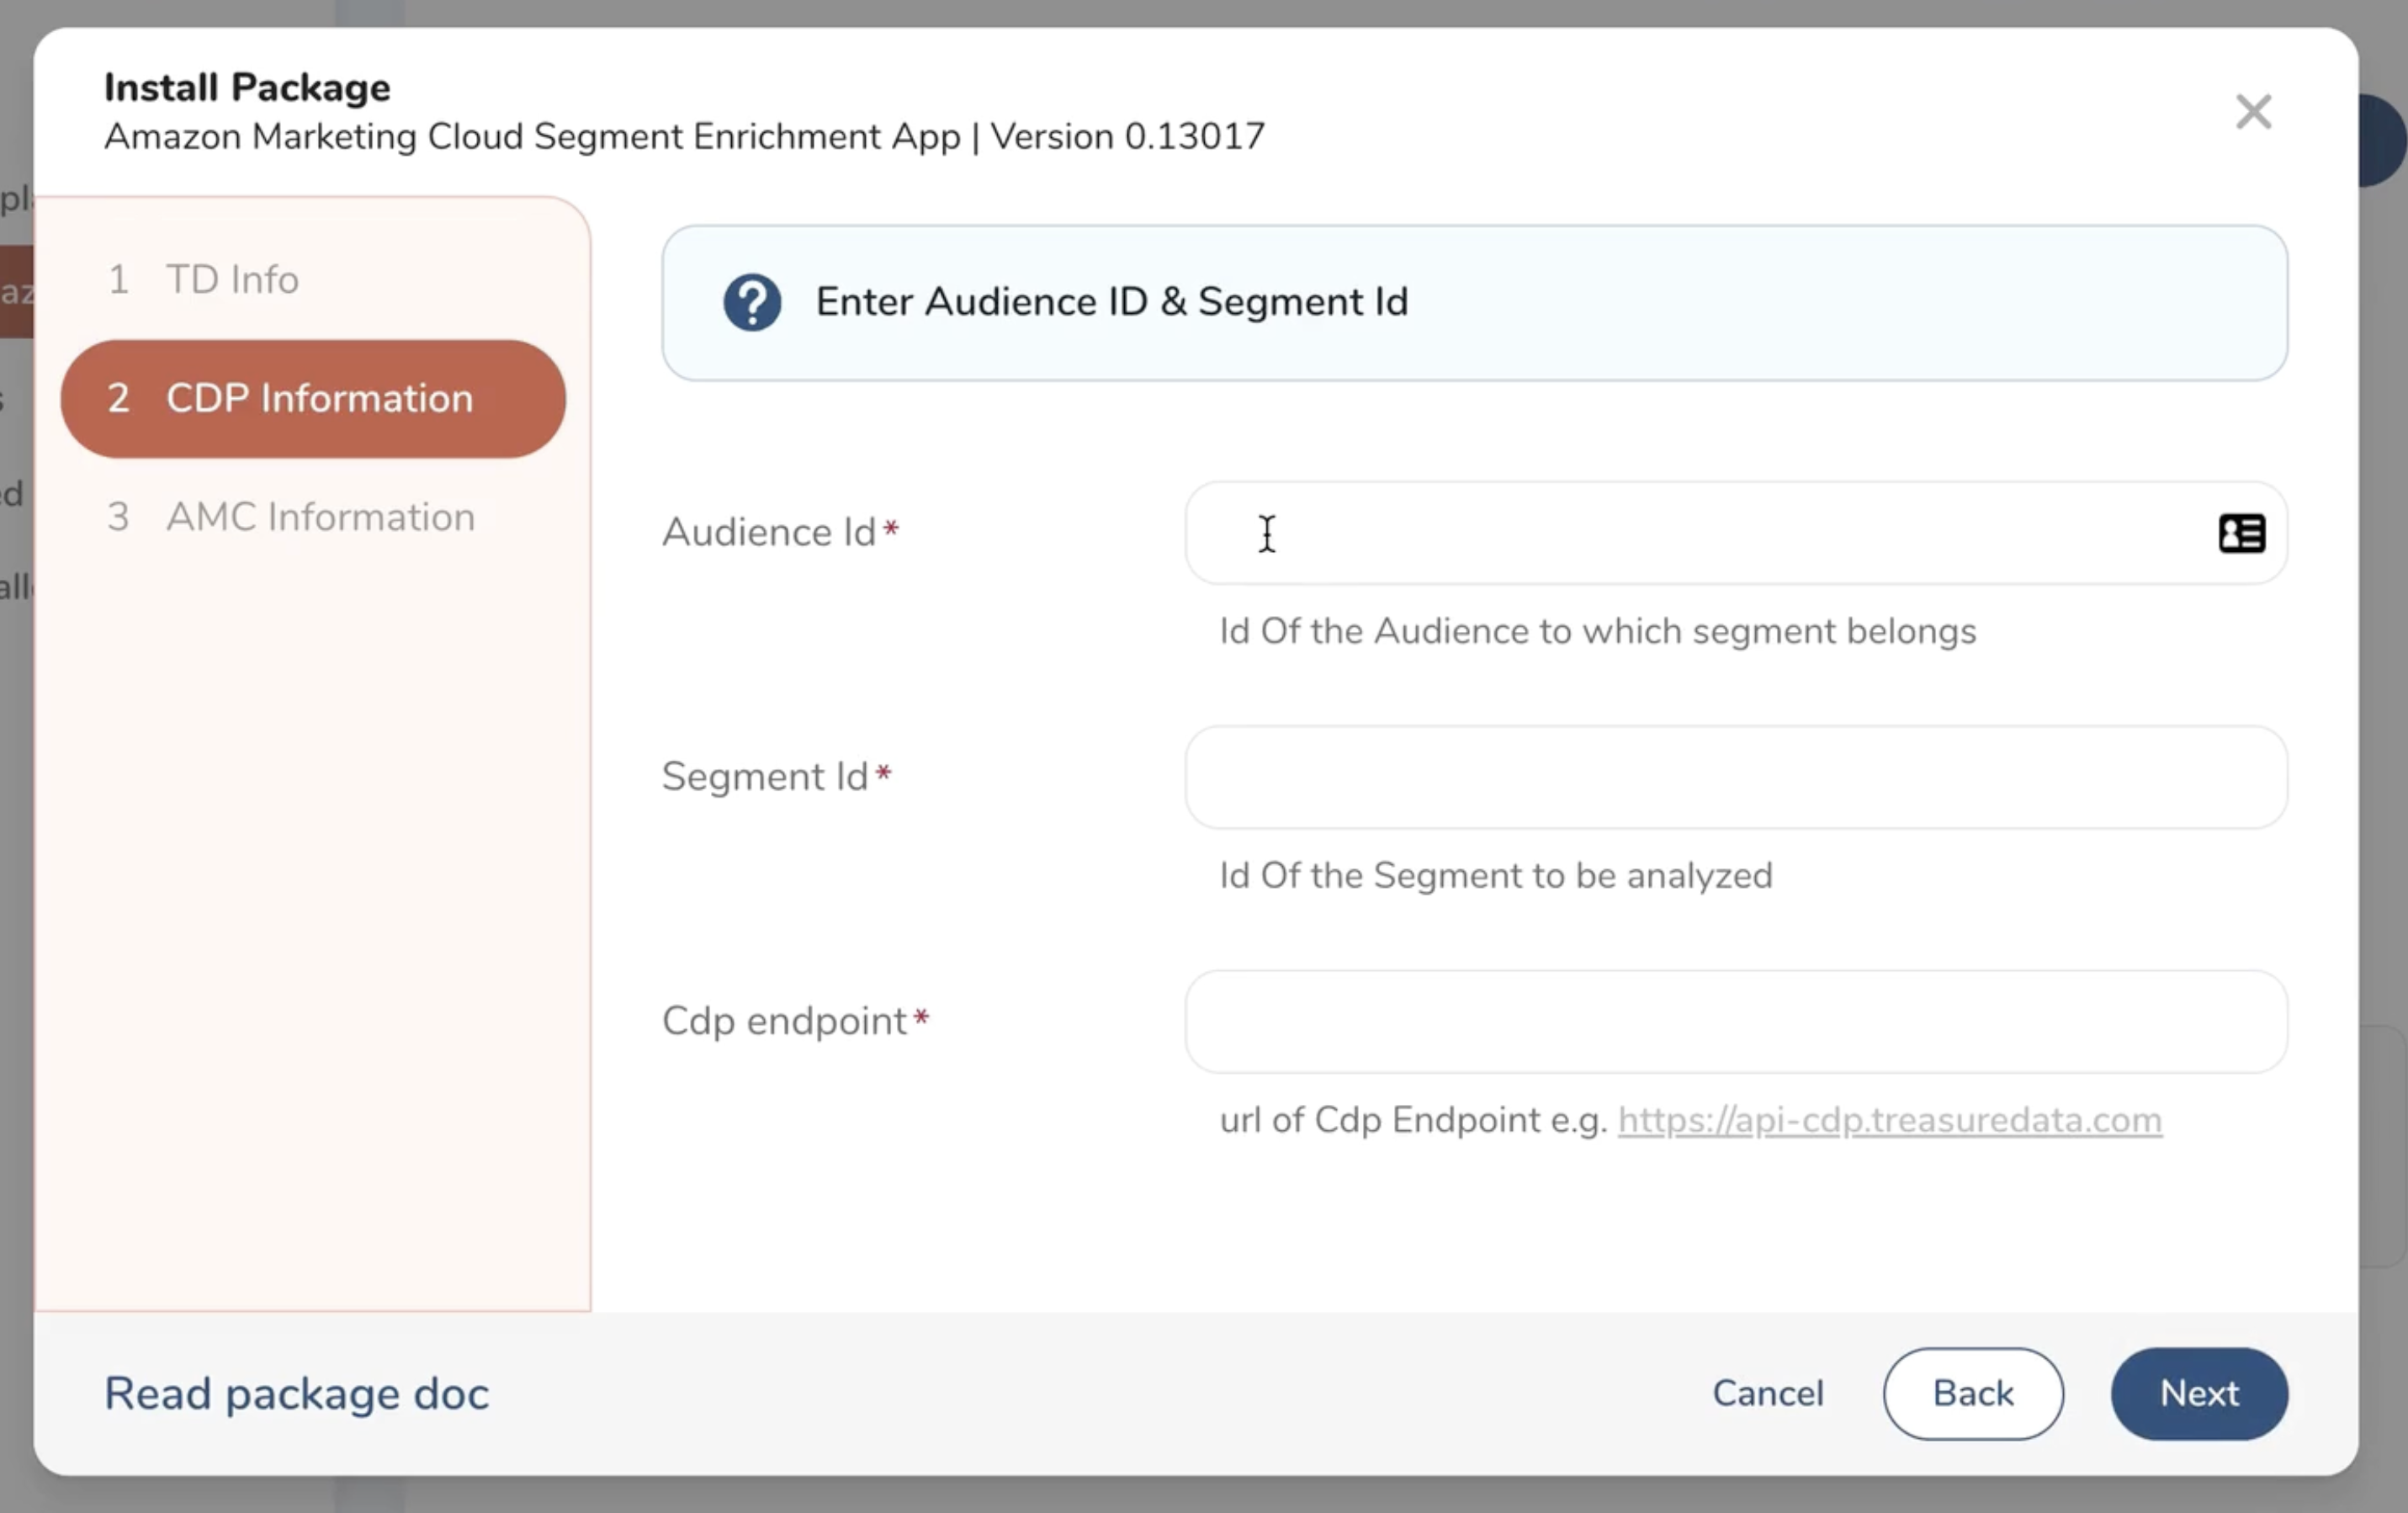
Task: Click the 'Id Of the Segment to be analyzed' hint
Action: [x=1495, y=875]
